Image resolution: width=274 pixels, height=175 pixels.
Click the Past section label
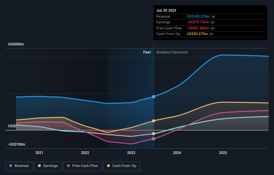point(147,52)
